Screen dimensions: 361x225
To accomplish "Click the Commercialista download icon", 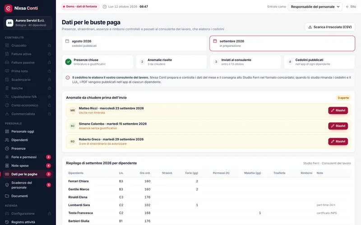I will click(x=7, y=114).
